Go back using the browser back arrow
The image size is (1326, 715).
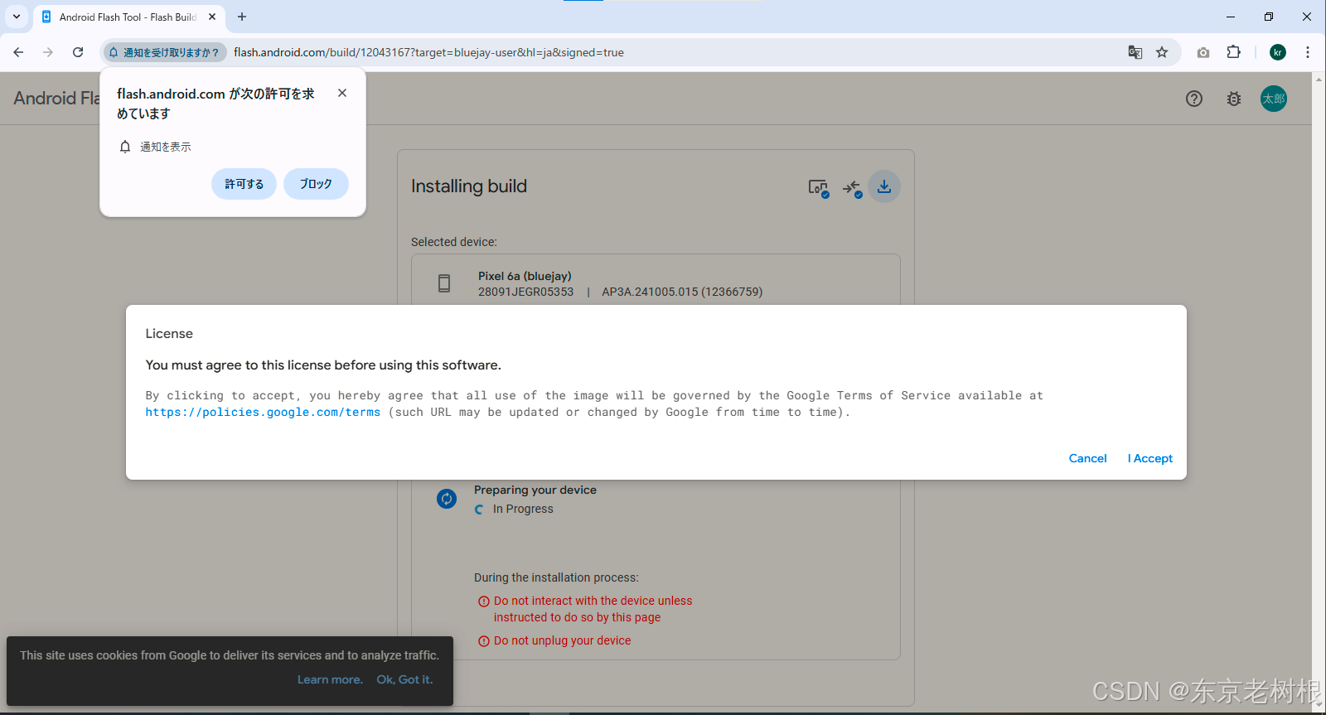[x=18, y=52]
